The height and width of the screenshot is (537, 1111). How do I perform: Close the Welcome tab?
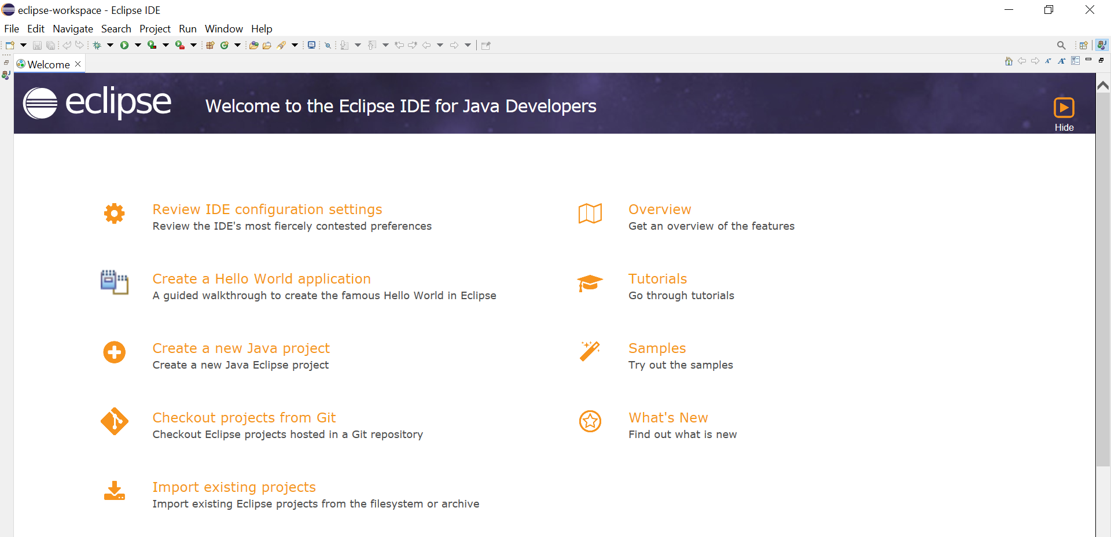pyautogui.click(x=78, y=64)
